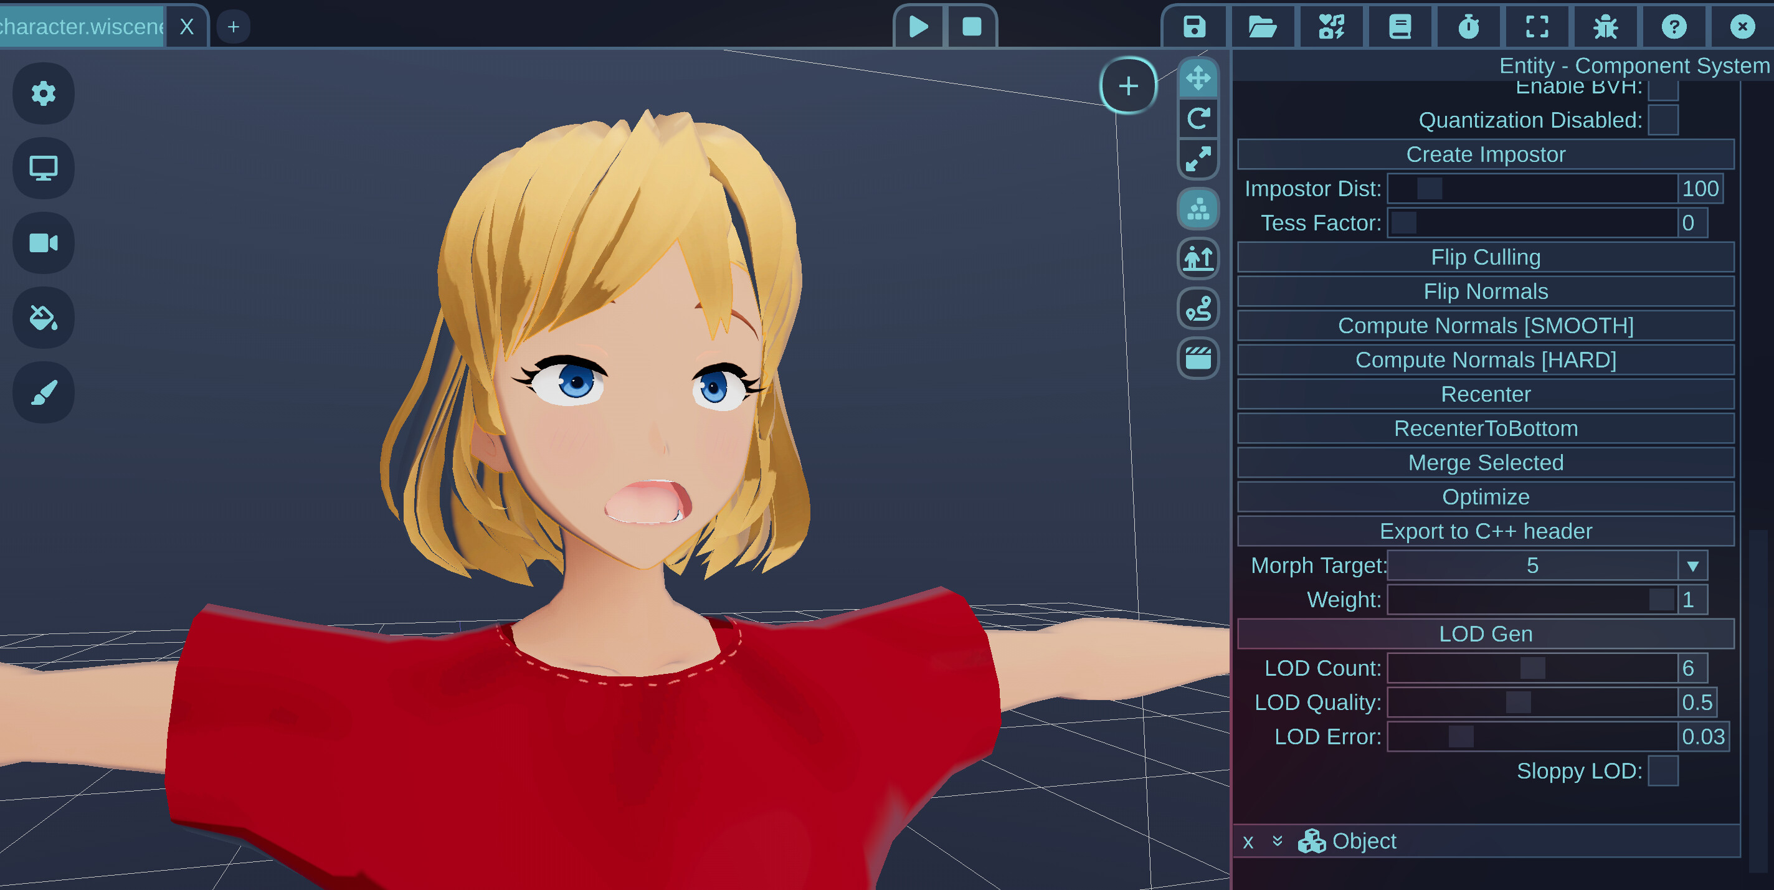Select the Move transform tool
1774x890 pixels.
click(1198, 80)
